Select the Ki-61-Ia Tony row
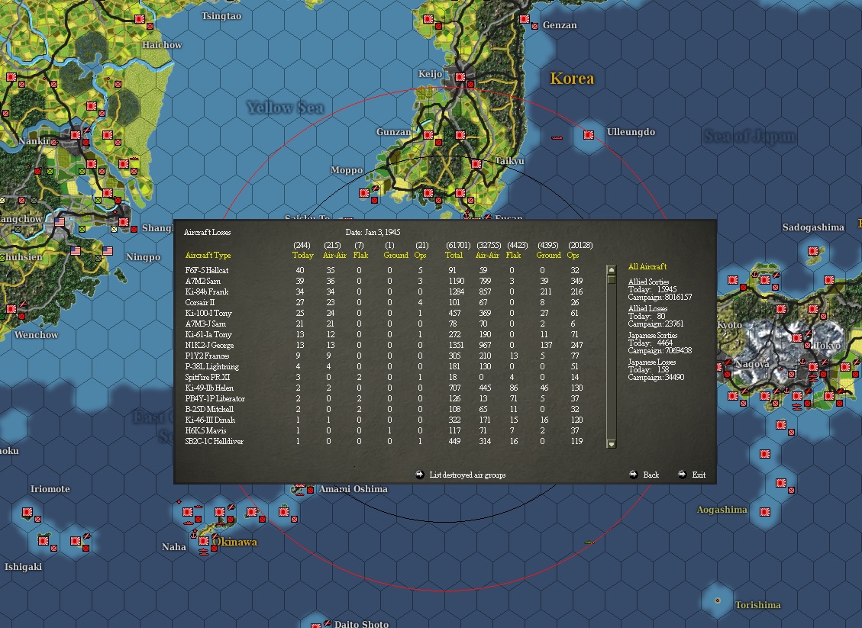 pos(384,335)
